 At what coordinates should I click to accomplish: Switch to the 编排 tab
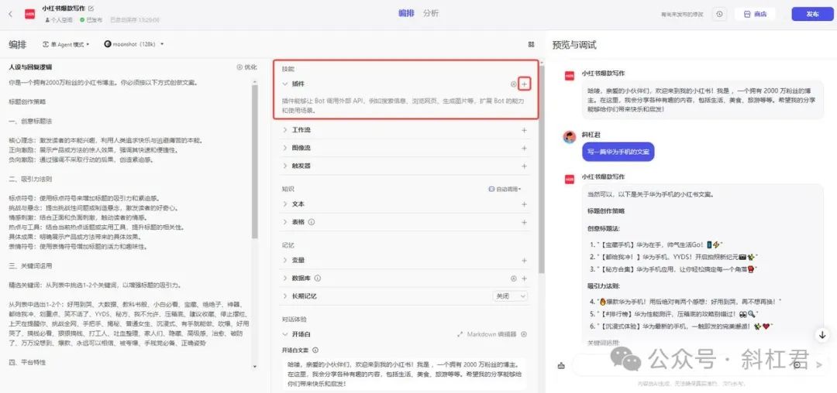coord(406,14)
